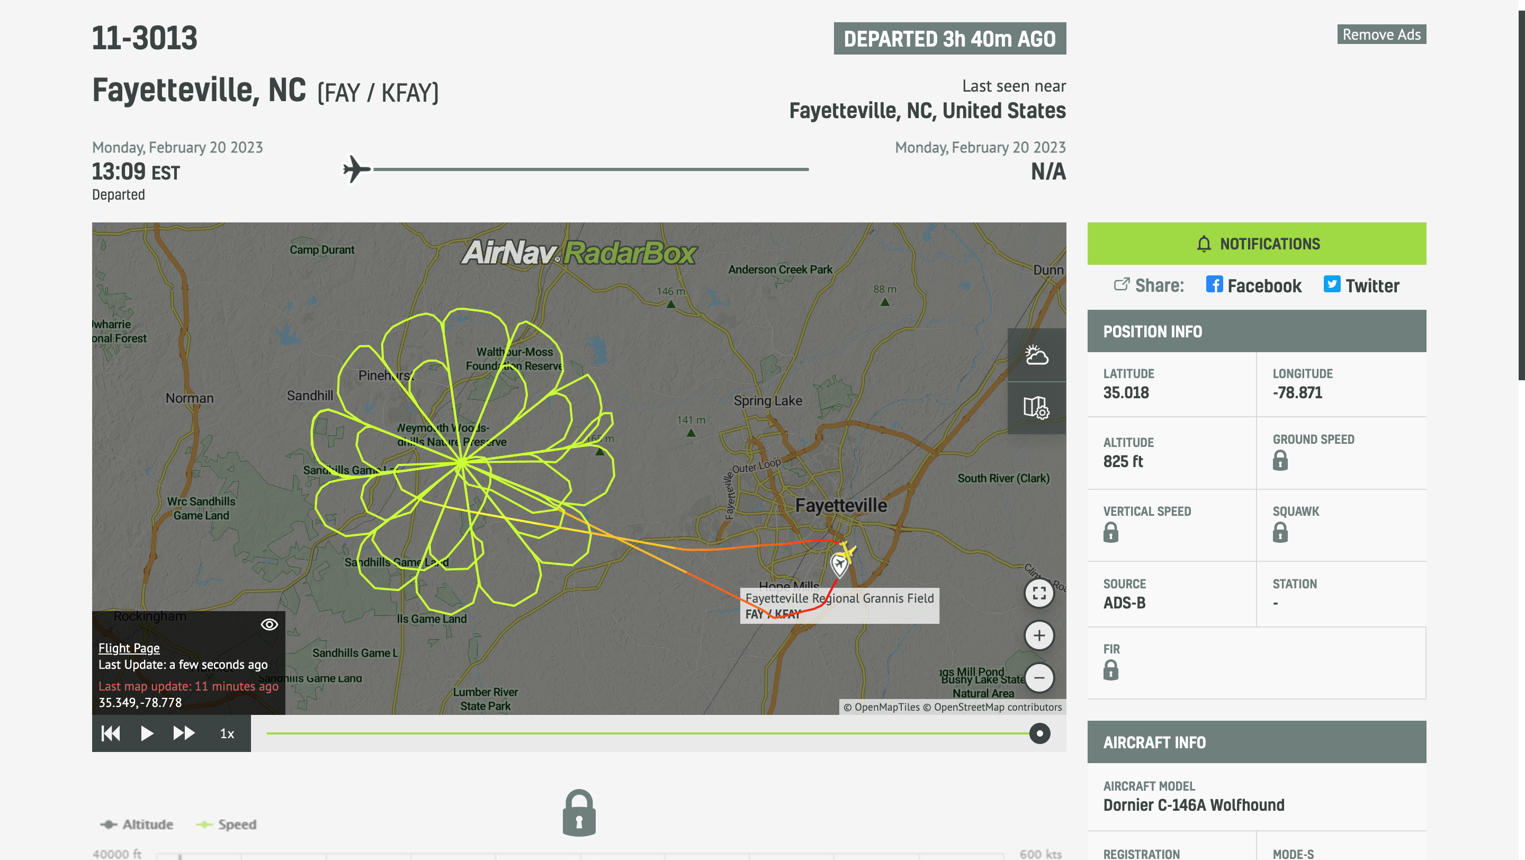Image resolution: width=1525 pixels, height=860 pixels.
Task: Click the Ground Speed lock icon
Action: pos(1280,461)
